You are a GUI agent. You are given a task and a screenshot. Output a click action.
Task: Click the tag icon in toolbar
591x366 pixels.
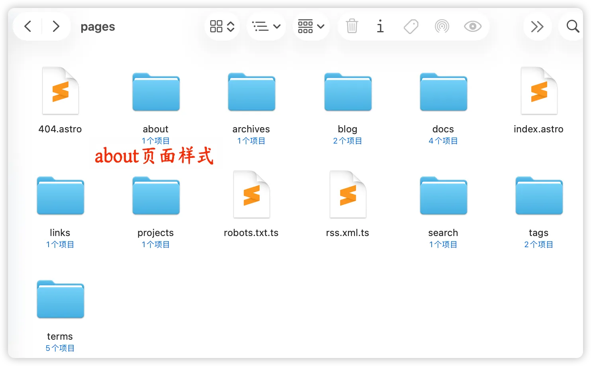[411, 27]
